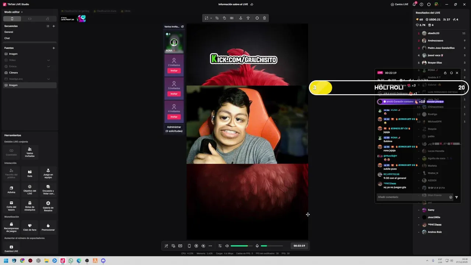
Task: Adjust the speaker volume slider
Action: click(241, 246)
